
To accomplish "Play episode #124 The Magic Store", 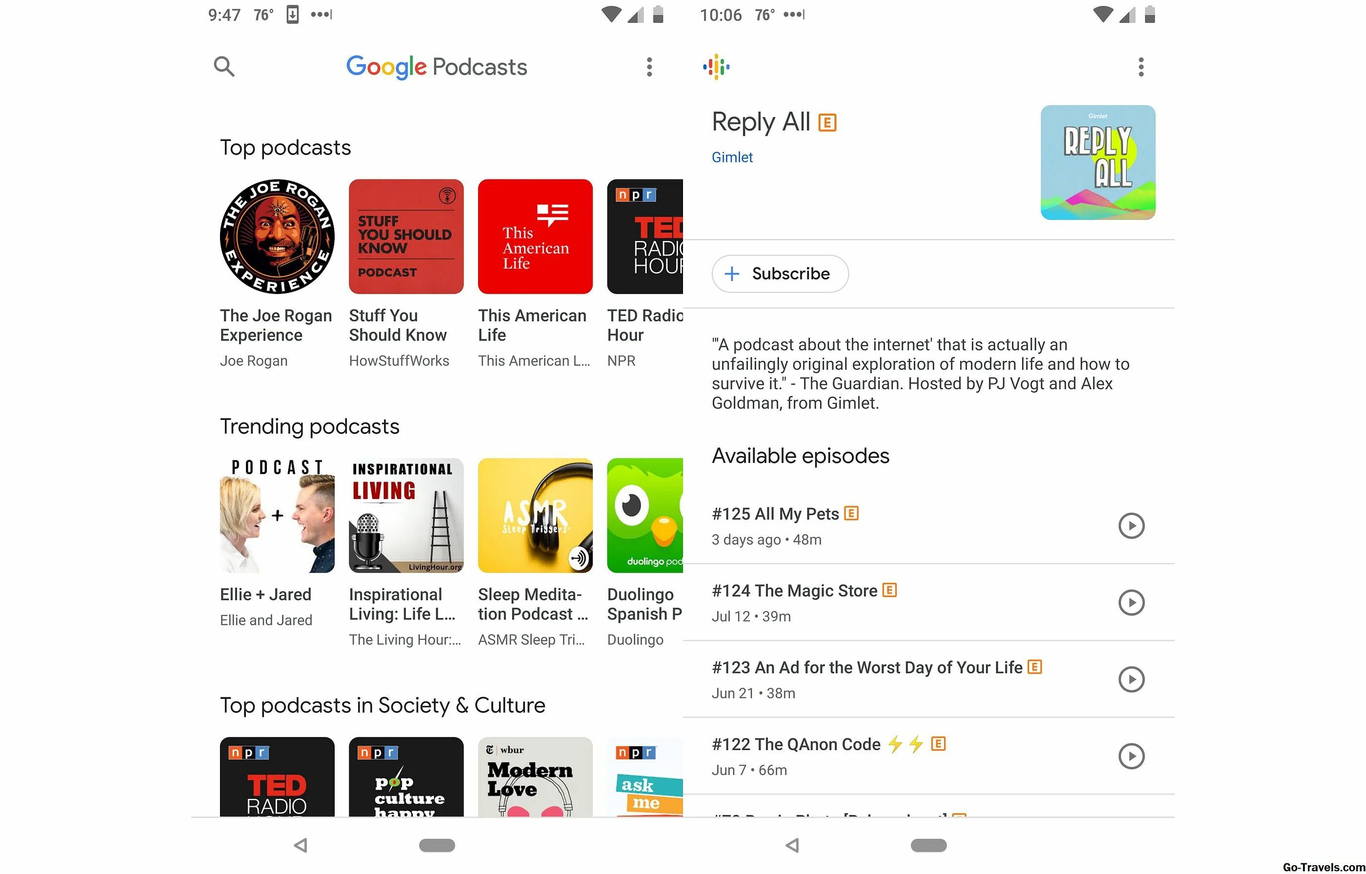I will (1131, 602).
